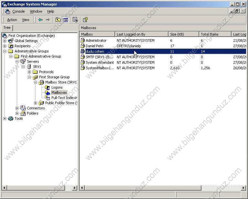Collapse the First Storage Group node
Viewport: 248px width, 199px height.
(29, 77)
